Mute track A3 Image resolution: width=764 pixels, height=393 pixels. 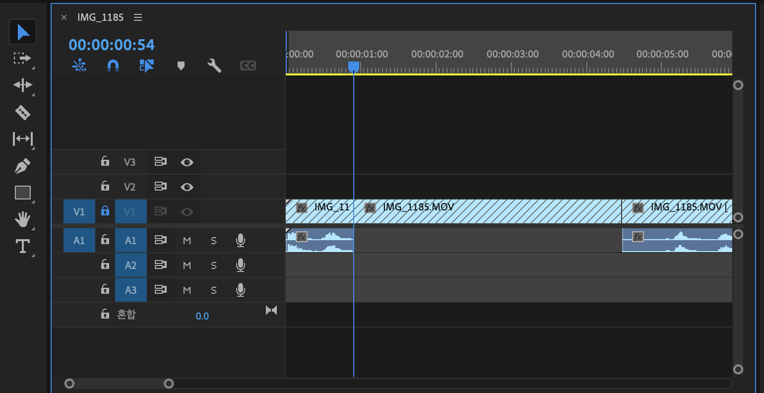187,290
